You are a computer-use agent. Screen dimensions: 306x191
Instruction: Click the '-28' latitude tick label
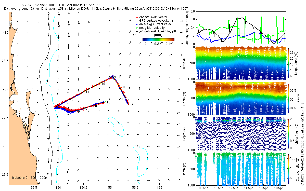6,146
